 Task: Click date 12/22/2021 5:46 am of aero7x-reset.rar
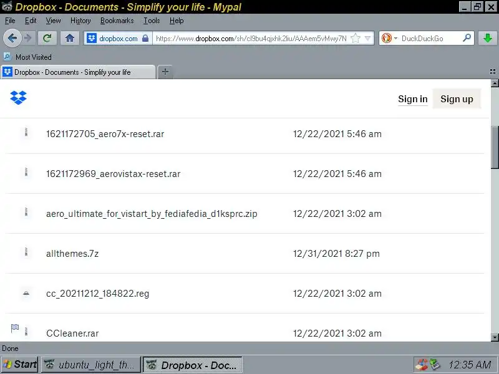pyautogui.click(x=337, y=134)
